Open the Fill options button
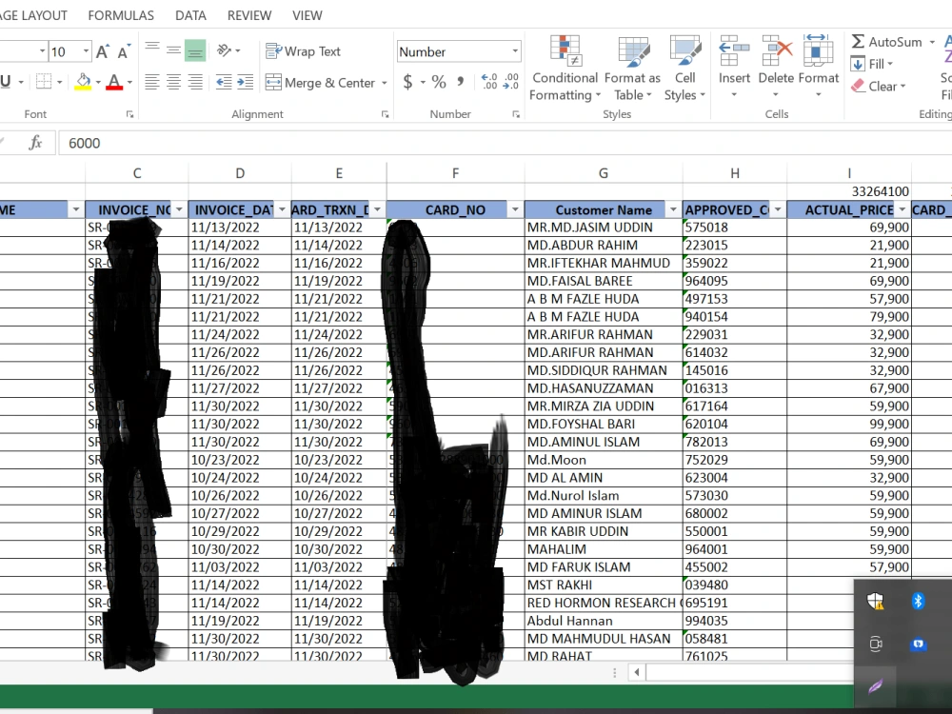 pos(872,64)
